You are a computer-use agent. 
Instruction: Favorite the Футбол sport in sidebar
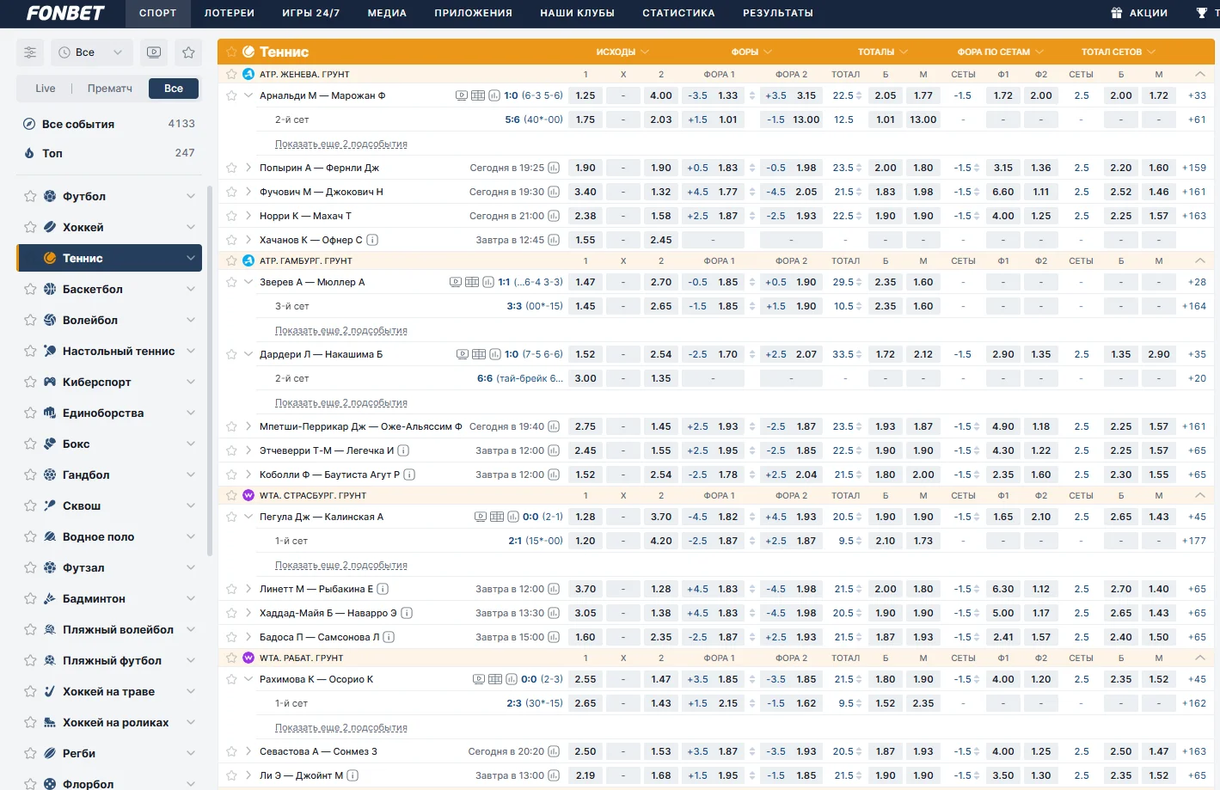tap(30, 196)
